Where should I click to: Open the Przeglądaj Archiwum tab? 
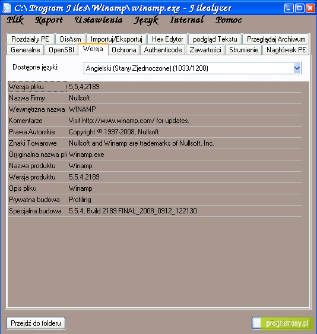276,39
